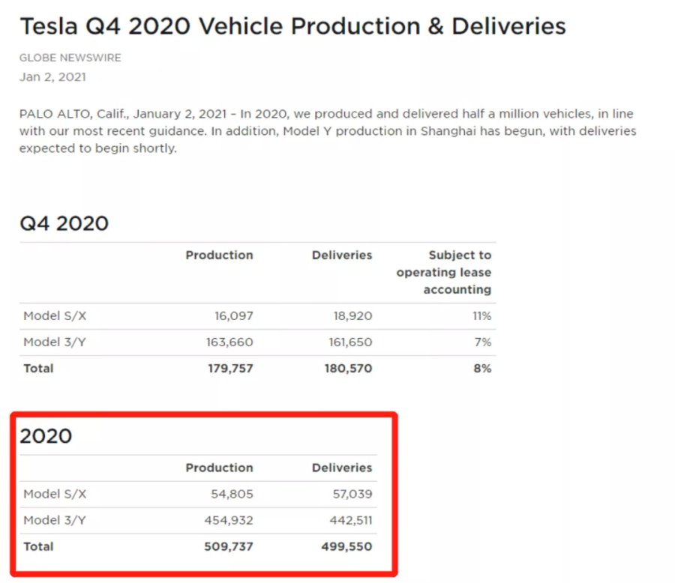Click Deliveries header in Q4 2020 table
This screenshot has width=675, height=583.
[x=342, y=255]
